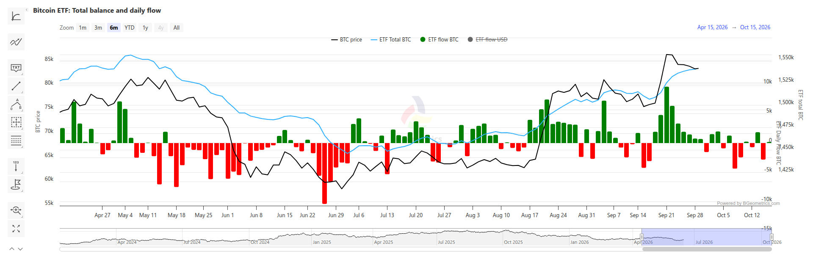The height and width of the screenshot is (254, 813).
Task: Click navigator label Jan 2025
Action: (x=322, y=242)
